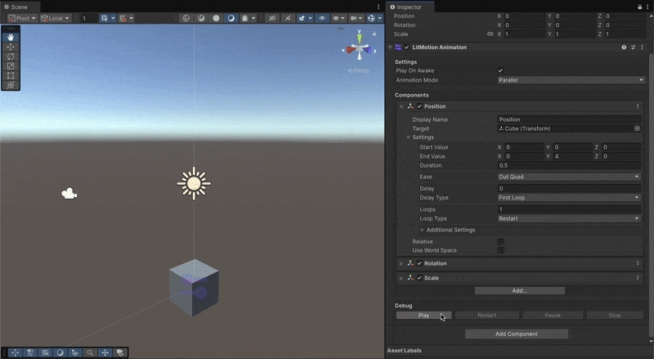Click the End Value Y field

[x=573, y=156]
